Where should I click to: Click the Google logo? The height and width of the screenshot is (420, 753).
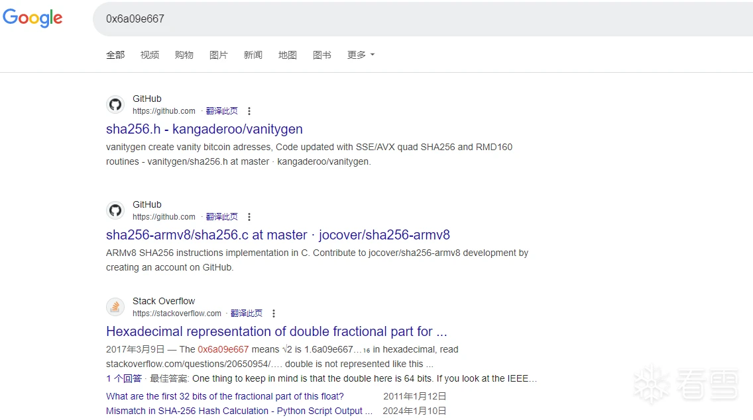coord(32,19)
